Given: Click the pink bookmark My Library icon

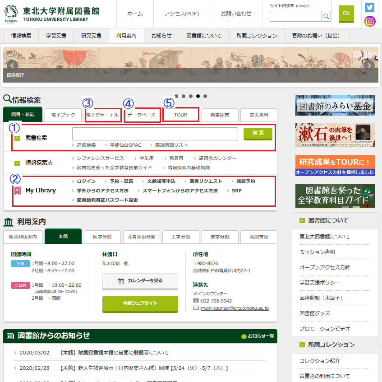Looking at the screenshot, I should [x=17, y=191].
